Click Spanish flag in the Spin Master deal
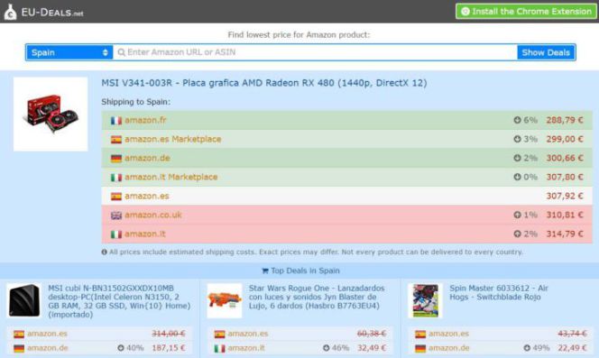The height and width of the screenshot is (358, 599). click(420, 335)
